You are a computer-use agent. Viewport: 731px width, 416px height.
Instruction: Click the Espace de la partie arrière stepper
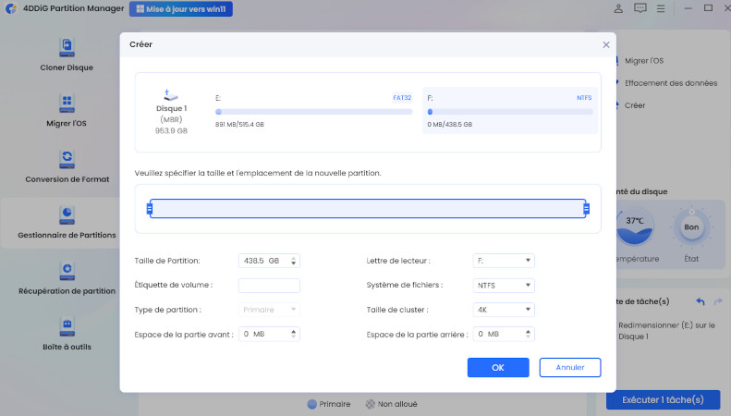(528, 334)
